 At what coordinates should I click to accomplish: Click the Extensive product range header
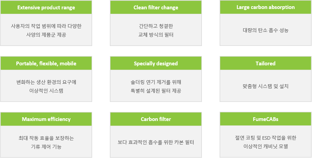point(46,7)
